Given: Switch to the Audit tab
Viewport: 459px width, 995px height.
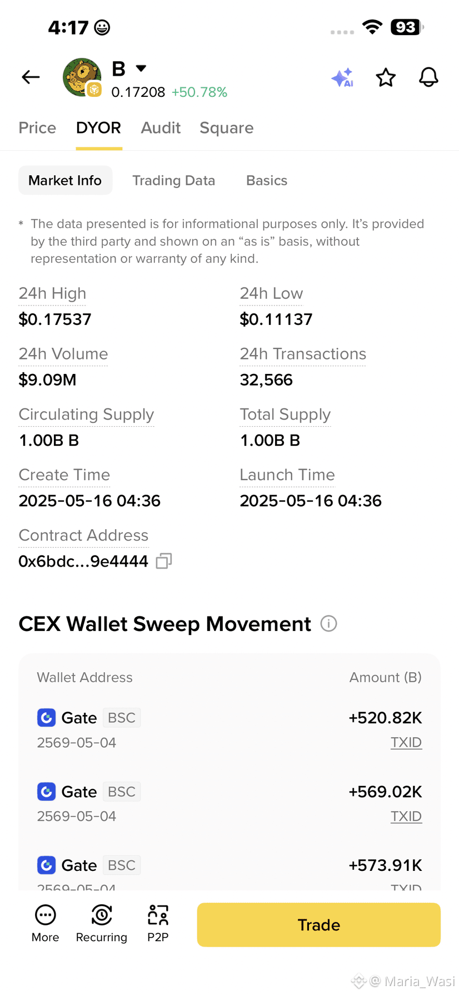Looking at the screenshot, I should [x=161, y=128].
